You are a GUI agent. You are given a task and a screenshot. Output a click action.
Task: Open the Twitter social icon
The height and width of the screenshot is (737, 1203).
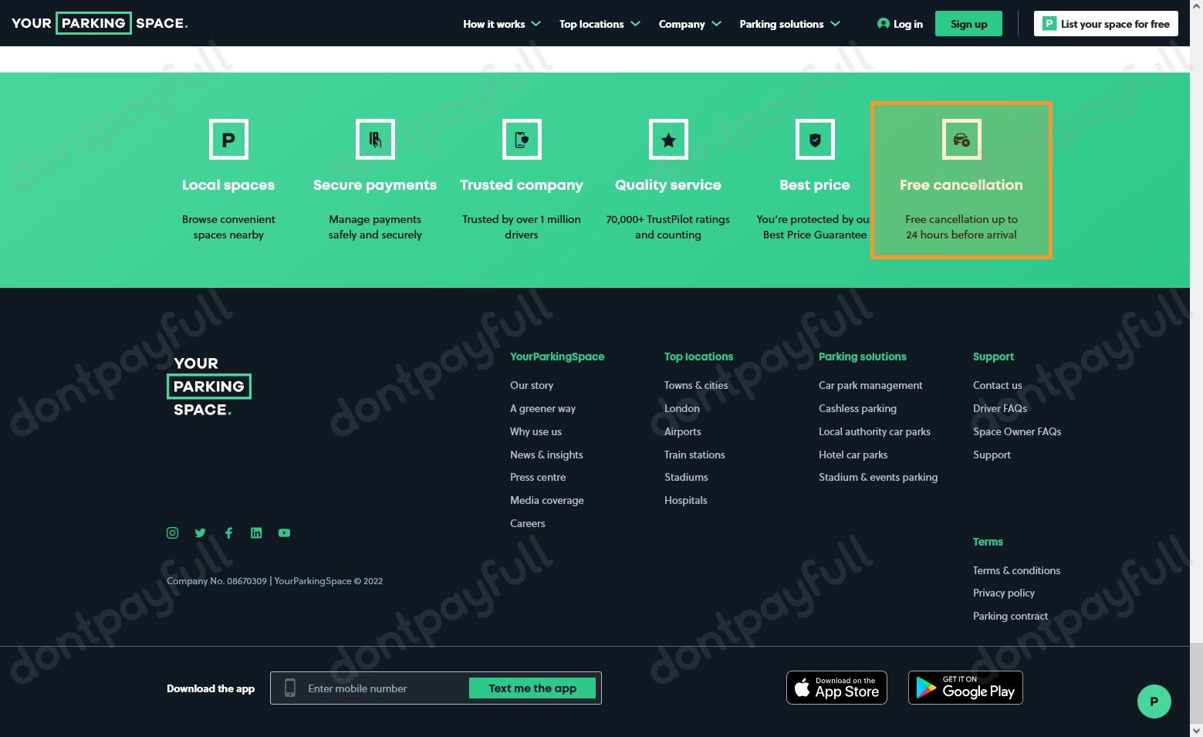(x=201, y=532)
